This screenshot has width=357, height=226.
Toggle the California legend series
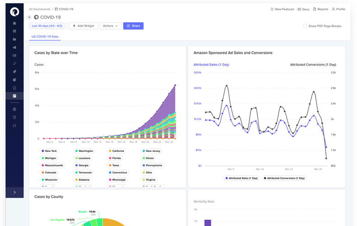116,151
